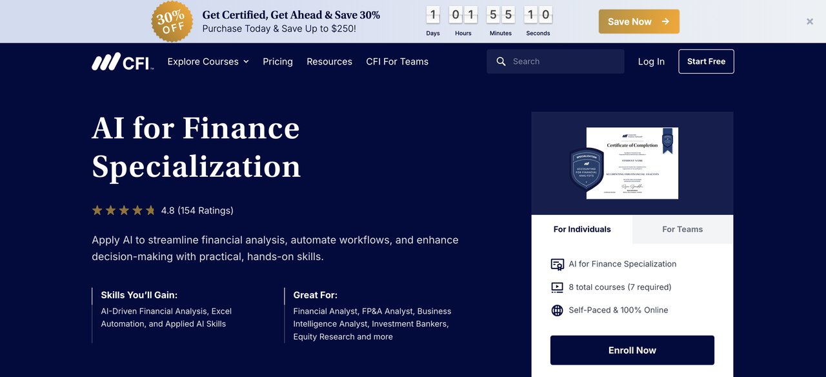This screenshot has height=377, width=826.
Task: Click the Enroll Now button
Action: (x=632, y=350)
